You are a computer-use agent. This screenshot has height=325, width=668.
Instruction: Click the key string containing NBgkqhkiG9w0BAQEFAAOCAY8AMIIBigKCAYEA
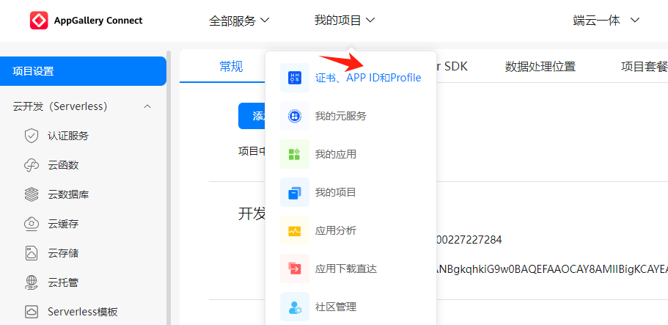[552, 269]
